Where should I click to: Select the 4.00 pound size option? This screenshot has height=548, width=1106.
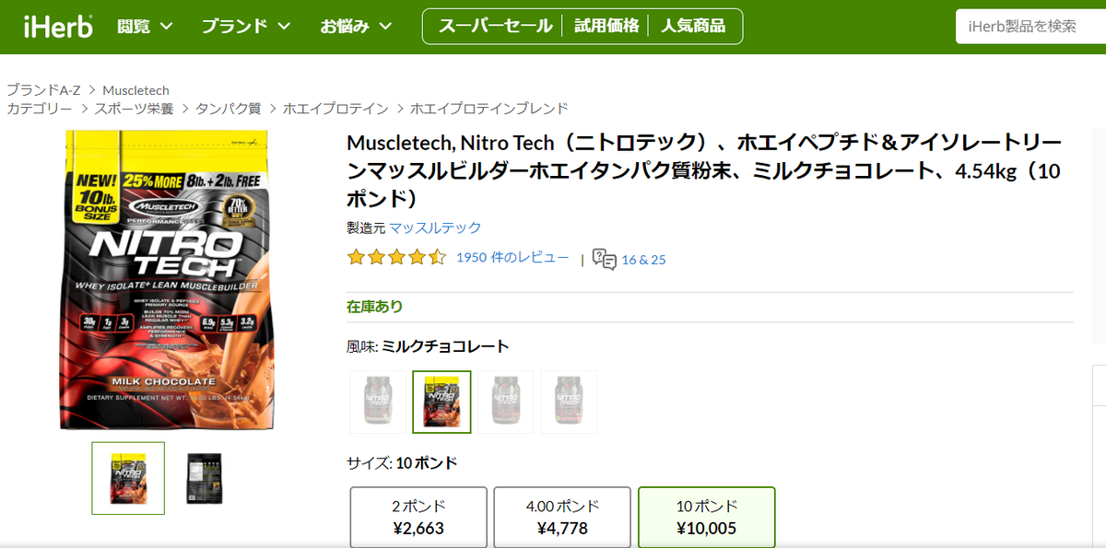click(562, 518)
